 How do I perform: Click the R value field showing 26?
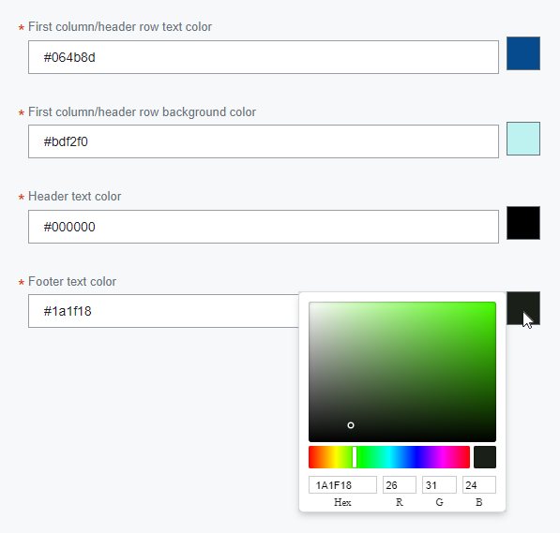[400, 485]
